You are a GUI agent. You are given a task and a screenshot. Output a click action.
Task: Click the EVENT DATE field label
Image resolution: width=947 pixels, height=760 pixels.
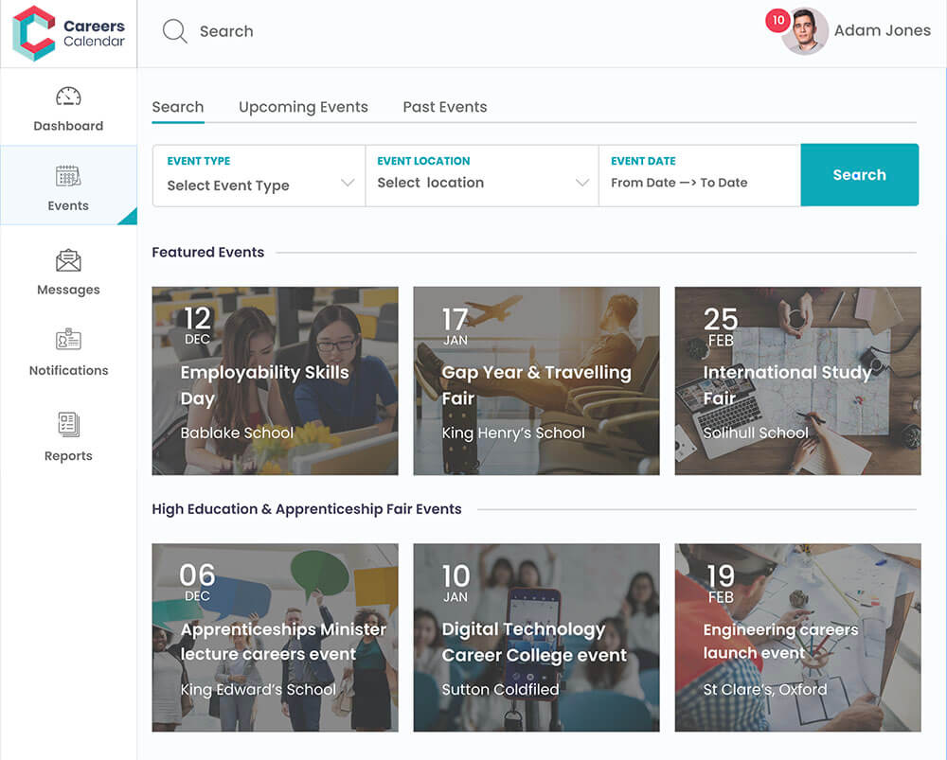point(643,161)
